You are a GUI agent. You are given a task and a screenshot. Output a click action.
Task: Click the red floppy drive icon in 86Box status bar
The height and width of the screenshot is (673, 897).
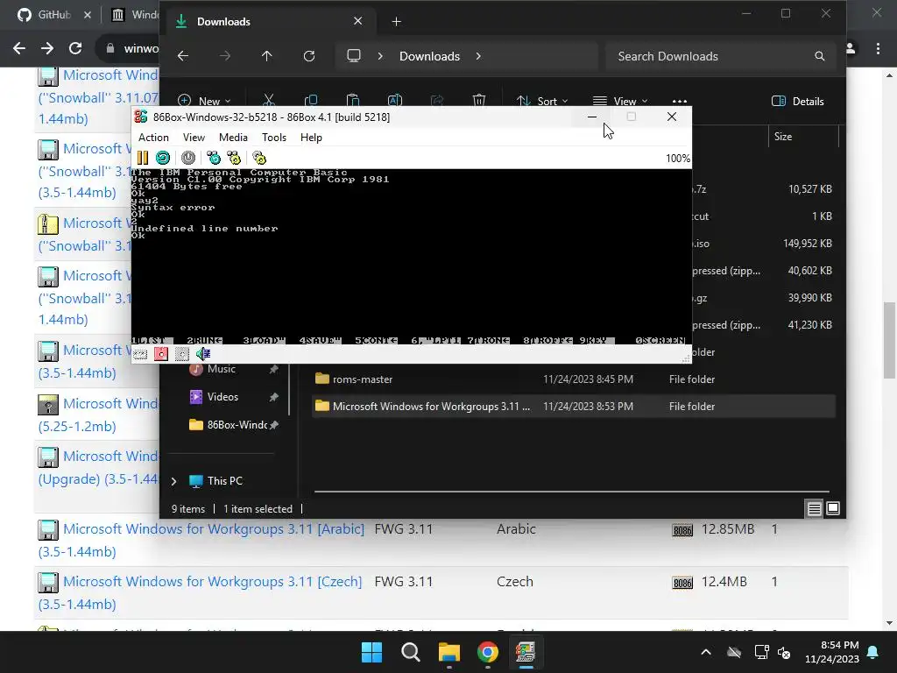161,354
